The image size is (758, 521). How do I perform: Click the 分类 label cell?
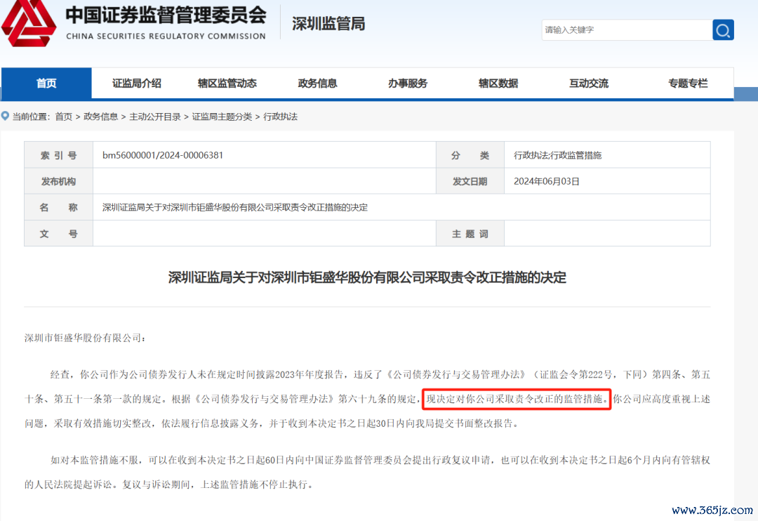tap(470, 155)
